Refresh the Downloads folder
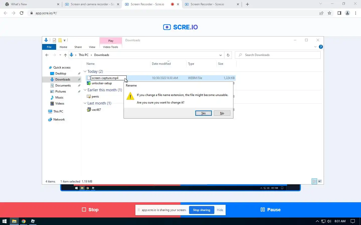 click(228, 55)
